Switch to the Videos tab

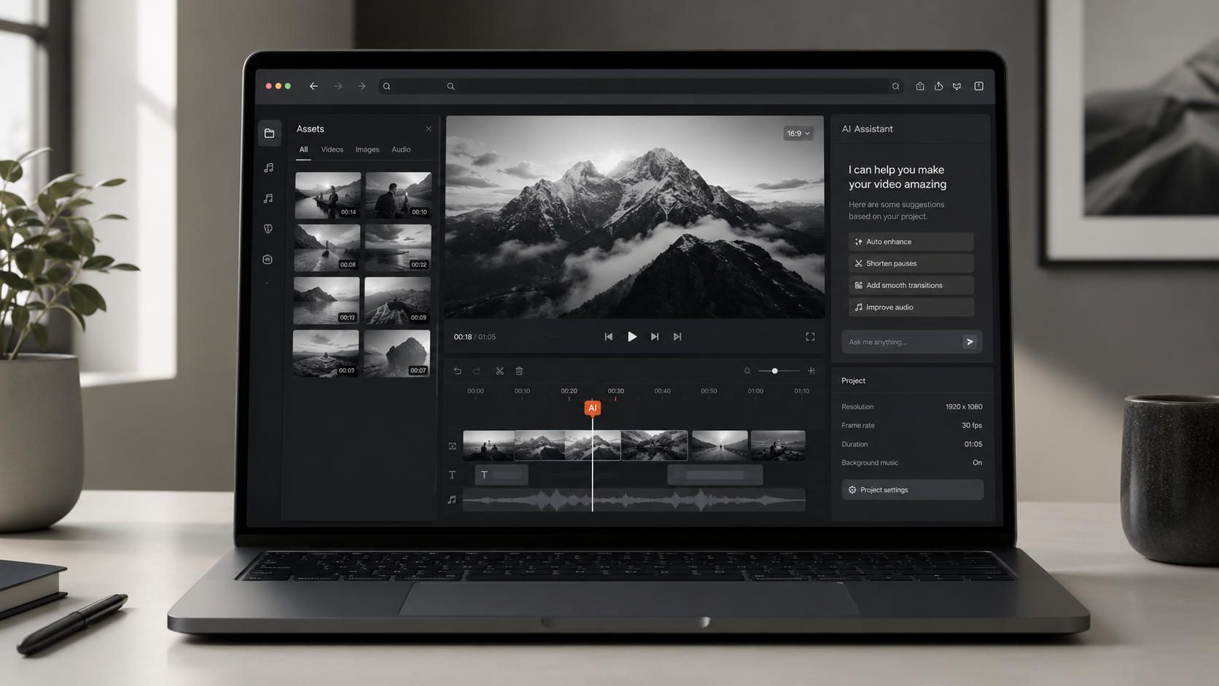tap(332, 149)
